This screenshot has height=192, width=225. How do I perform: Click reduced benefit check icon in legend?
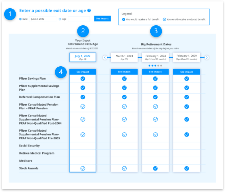click(x=164, y=19)
